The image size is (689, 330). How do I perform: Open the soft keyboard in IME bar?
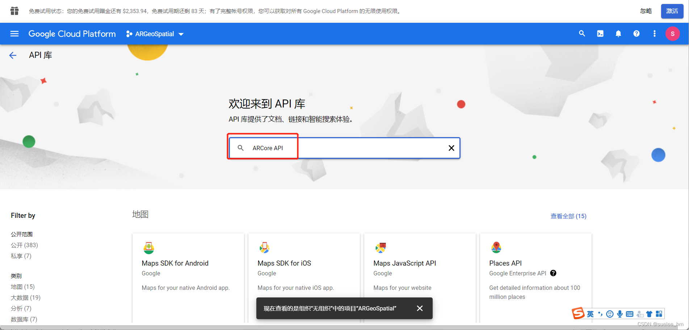(630, 314)
